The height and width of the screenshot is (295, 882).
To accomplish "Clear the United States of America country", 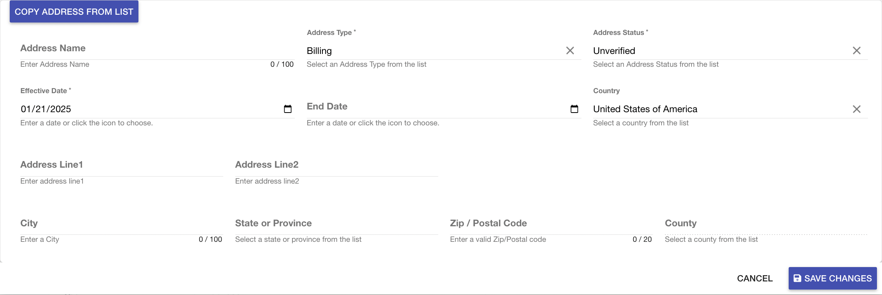I will (x=856, y=109).
